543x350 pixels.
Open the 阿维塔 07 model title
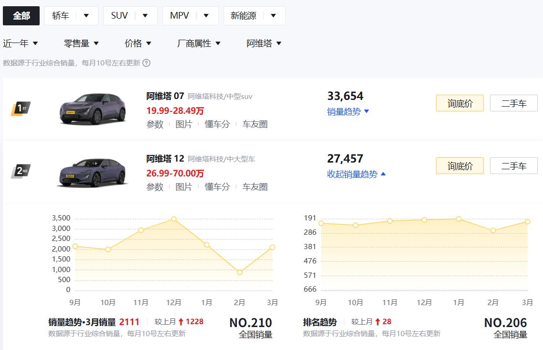165,96
